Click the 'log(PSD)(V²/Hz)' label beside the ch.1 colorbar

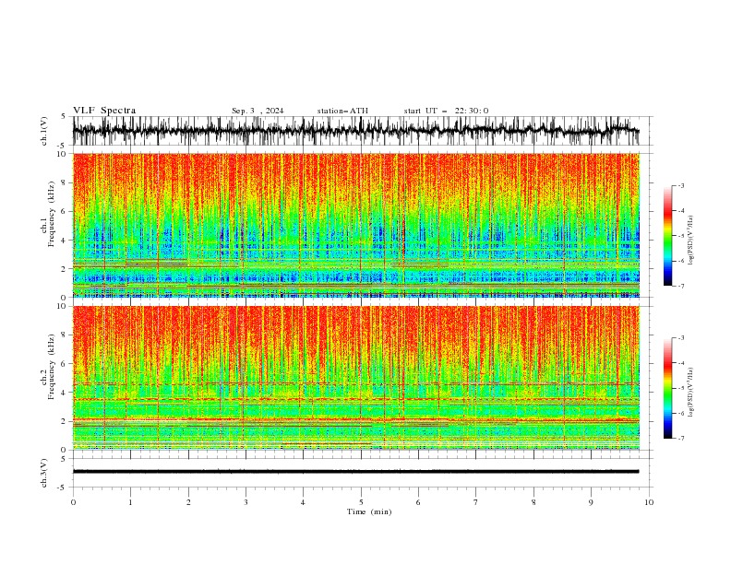pyautogui.click(x=691, y=241)
